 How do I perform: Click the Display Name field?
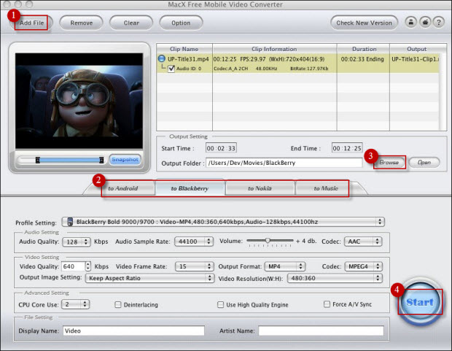[x=133, y=331]
